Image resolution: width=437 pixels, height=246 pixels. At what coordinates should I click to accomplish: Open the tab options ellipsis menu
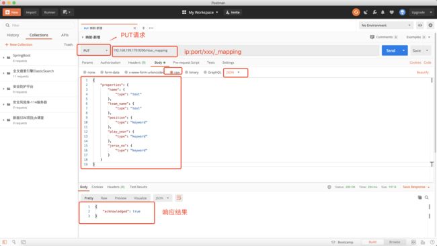point(151,28)
